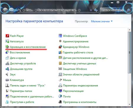Click the vertical scrollbar thumb
The image size is (133, 108).
[129, 53]
